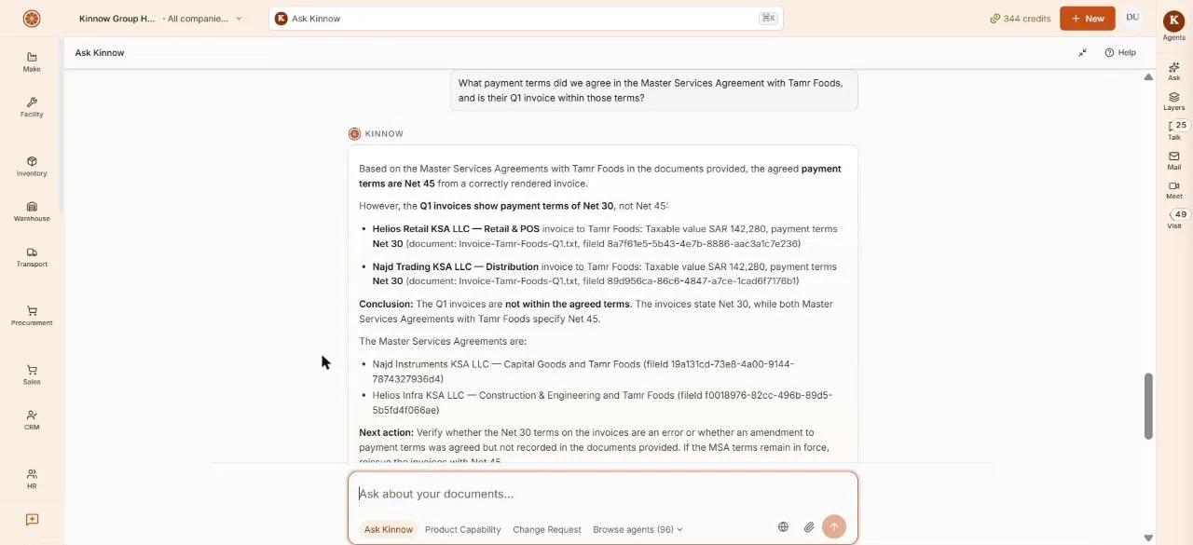Switch to Change Request mode

click(x=547, y=529)
